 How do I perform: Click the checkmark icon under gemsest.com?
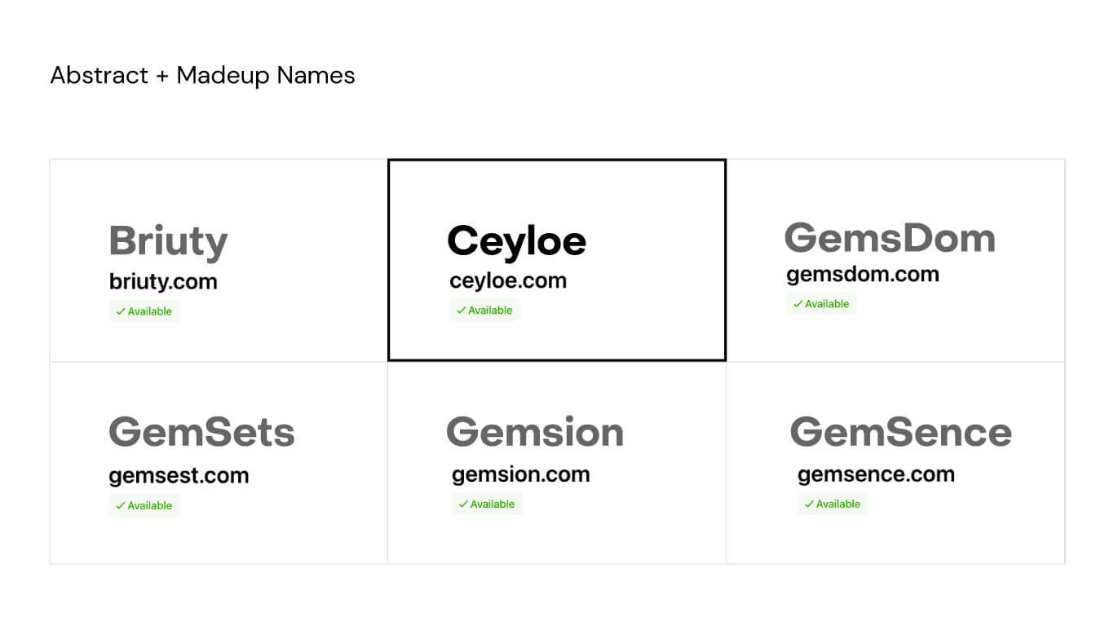(x=120, y=505)
